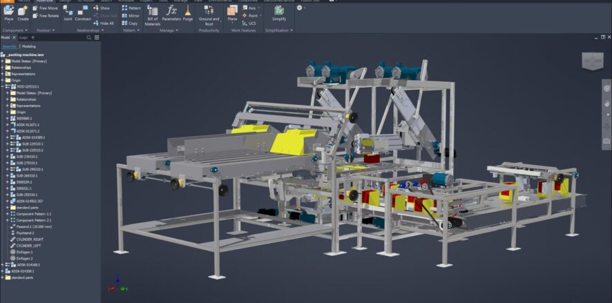Click the Plane work feature tool
The width and height of the screenshot is (612, 303).
pos(232,14)
